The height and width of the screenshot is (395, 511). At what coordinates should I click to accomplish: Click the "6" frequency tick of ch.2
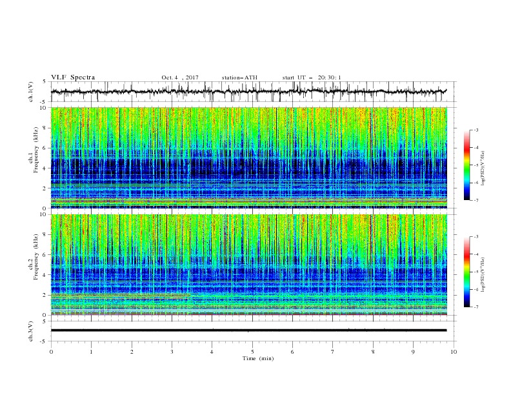pyautogui.click(x=45, y=255)
